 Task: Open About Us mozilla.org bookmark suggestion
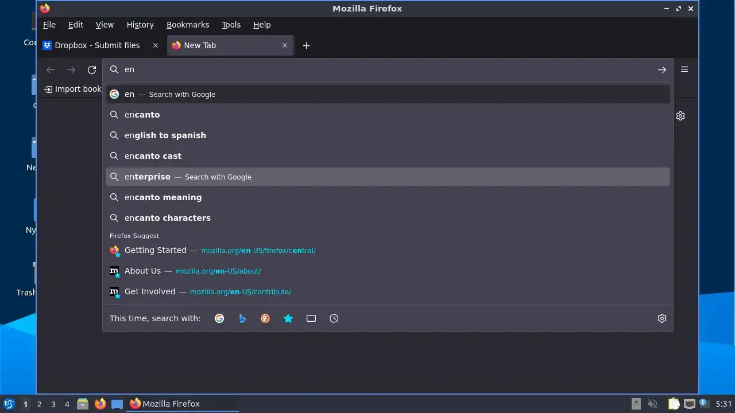pyautogui.click(x=388, y=271)
